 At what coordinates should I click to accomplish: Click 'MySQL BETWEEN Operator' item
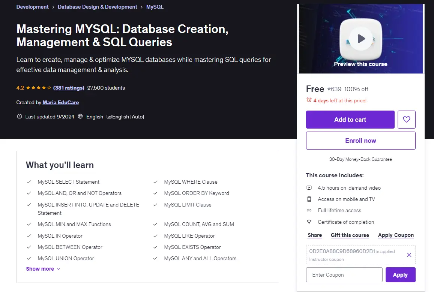[x=70, y=247]
